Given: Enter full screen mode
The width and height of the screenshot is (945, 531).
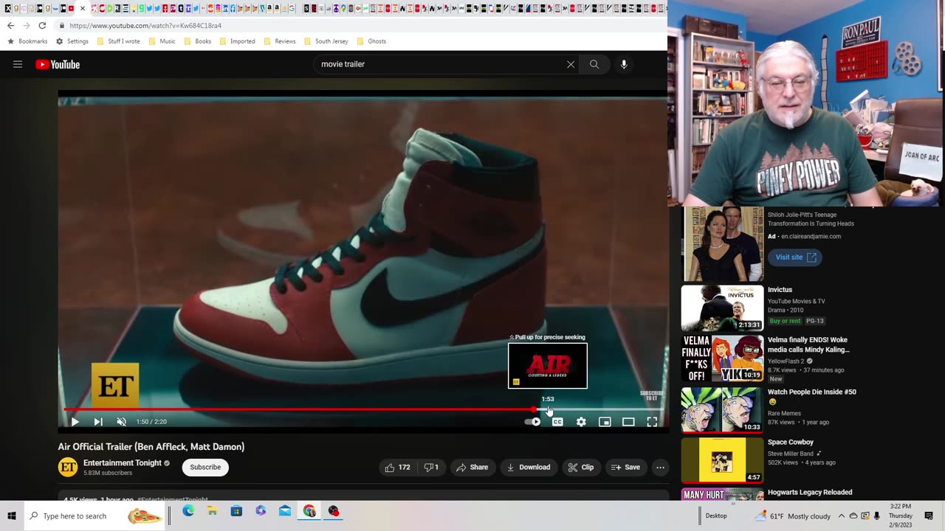Looking at the screenshot, I should pos(652,422).
